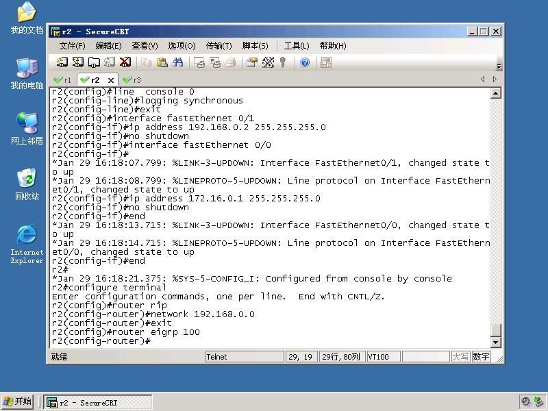The width and height of the screenshot is (548, 411).
Task: Click the 数字 Num Lock indicator
Action: (481, 357)
